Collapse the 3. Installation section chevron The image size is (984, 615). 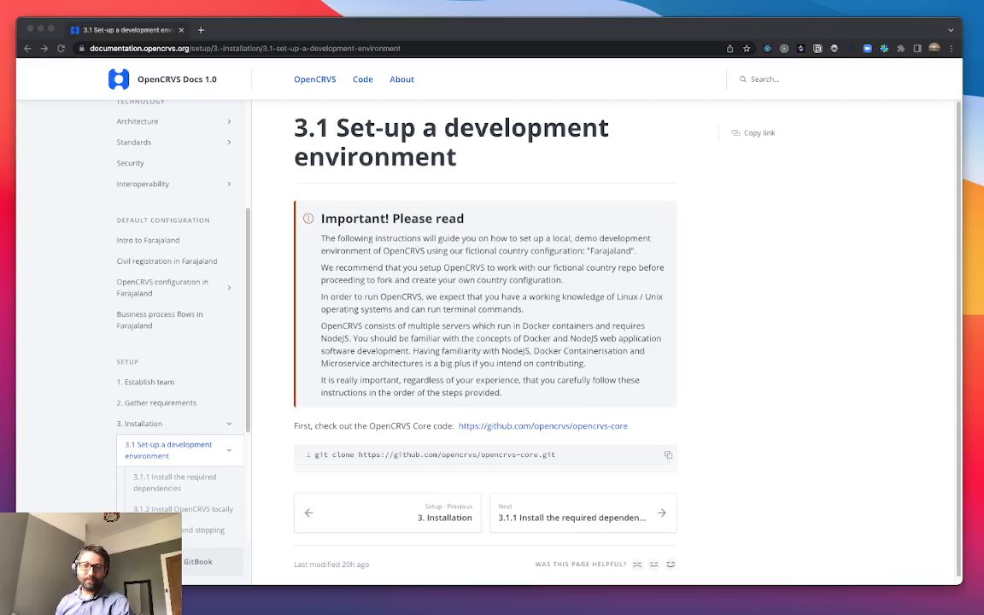click(229, 424)
